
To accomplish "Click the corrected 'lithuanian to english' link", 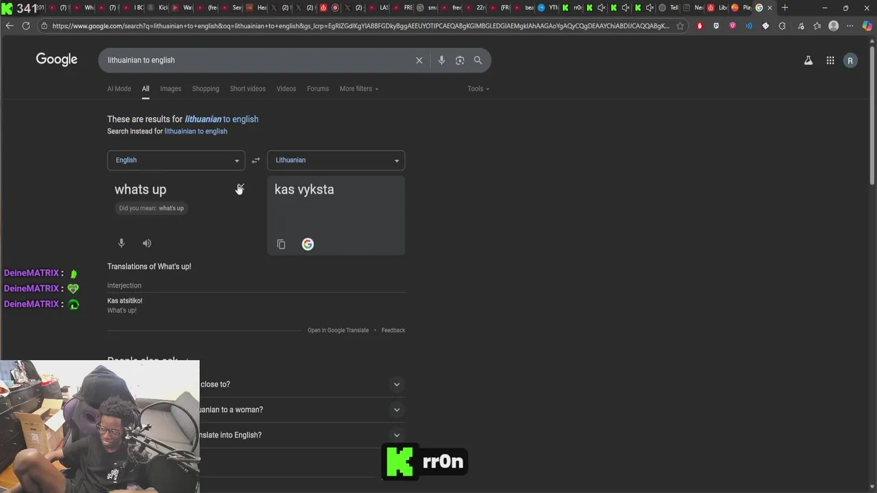I will [221, 119].
